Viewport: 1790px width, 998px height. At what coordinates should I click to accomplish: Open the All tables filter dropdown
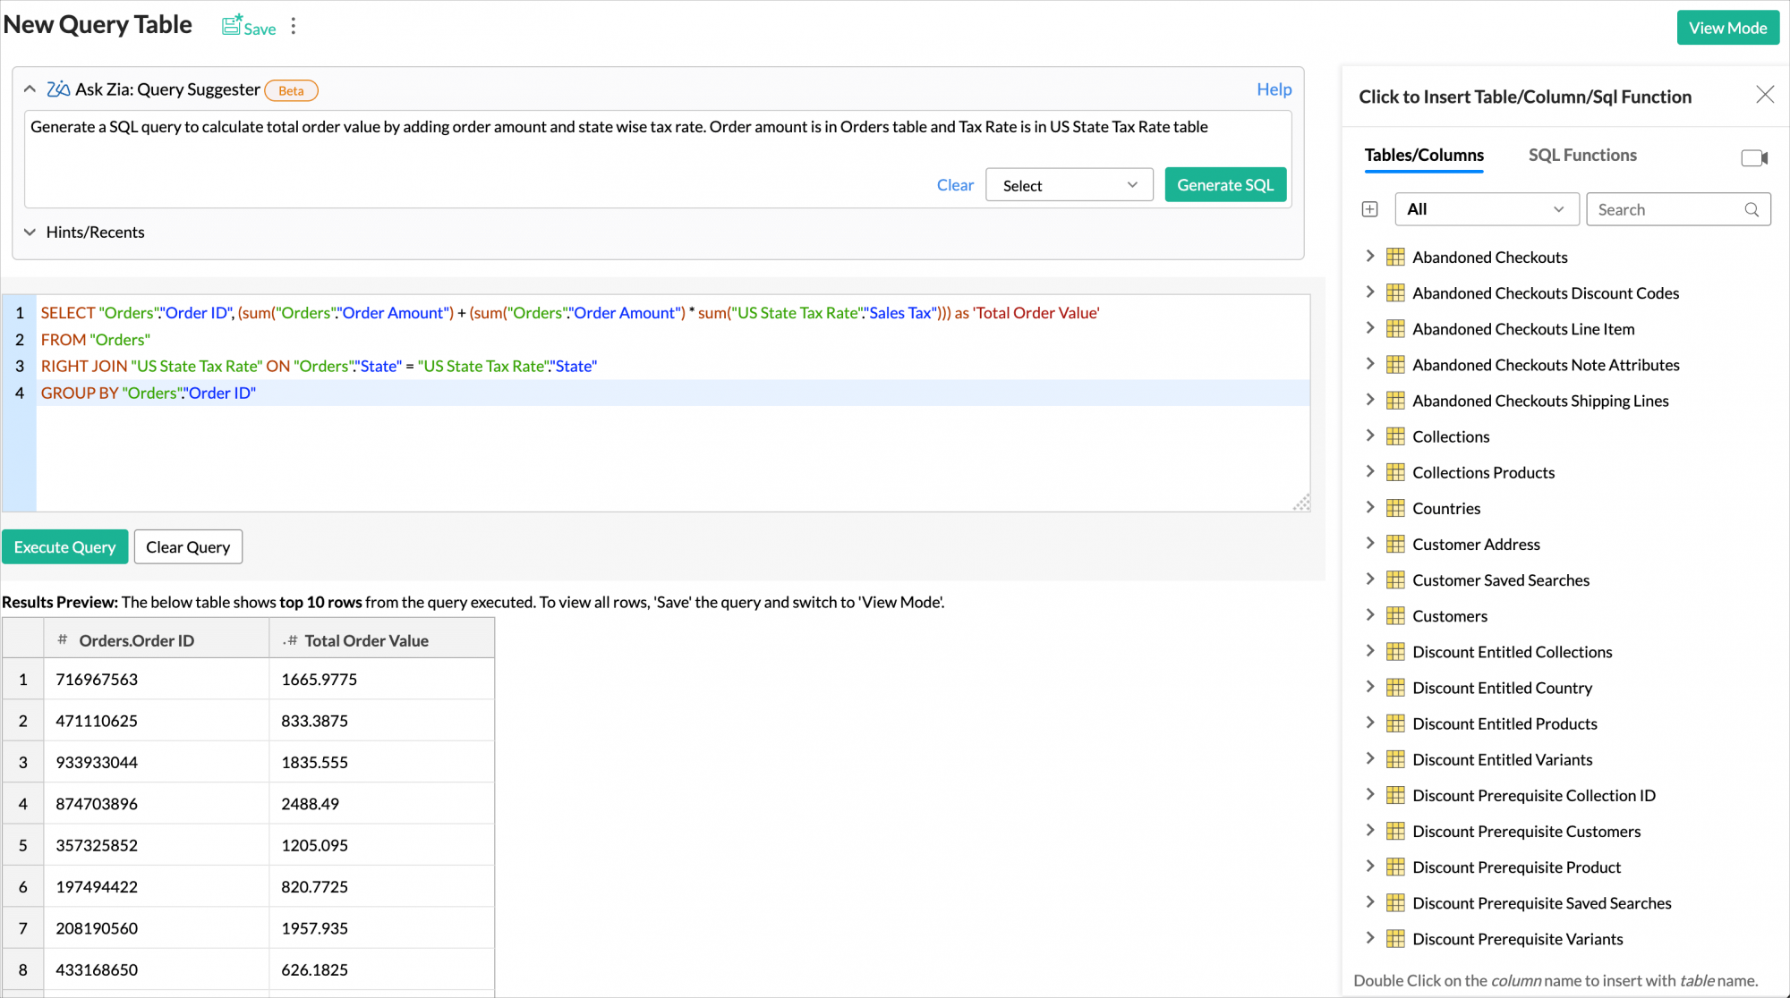coord(1486,209)
